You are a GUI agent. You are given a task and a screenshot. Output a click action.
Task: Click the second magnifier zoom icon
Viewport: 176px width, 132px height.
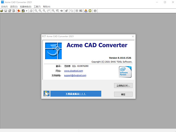(40, 11)
